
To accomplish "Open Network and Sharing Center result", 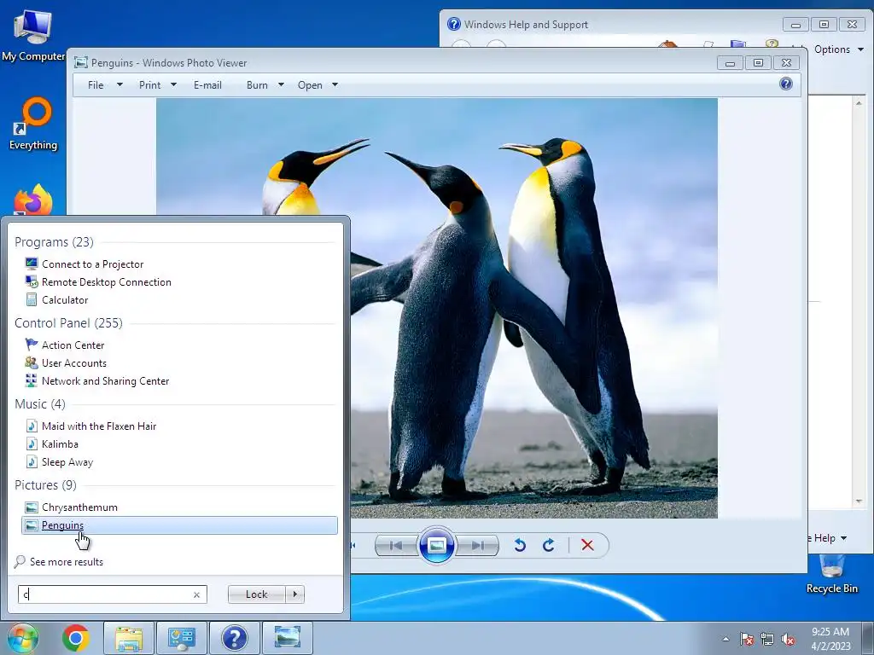I will pos(179,381).
